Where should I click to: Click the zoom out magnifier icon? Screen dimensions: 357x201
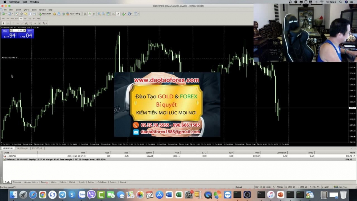pyautogui.click(x=103, y=14)
